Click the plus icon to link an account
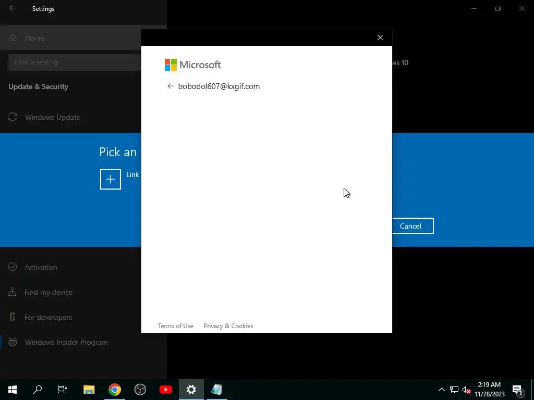This screenshot has height=400, width=534. tap(111, 179)
